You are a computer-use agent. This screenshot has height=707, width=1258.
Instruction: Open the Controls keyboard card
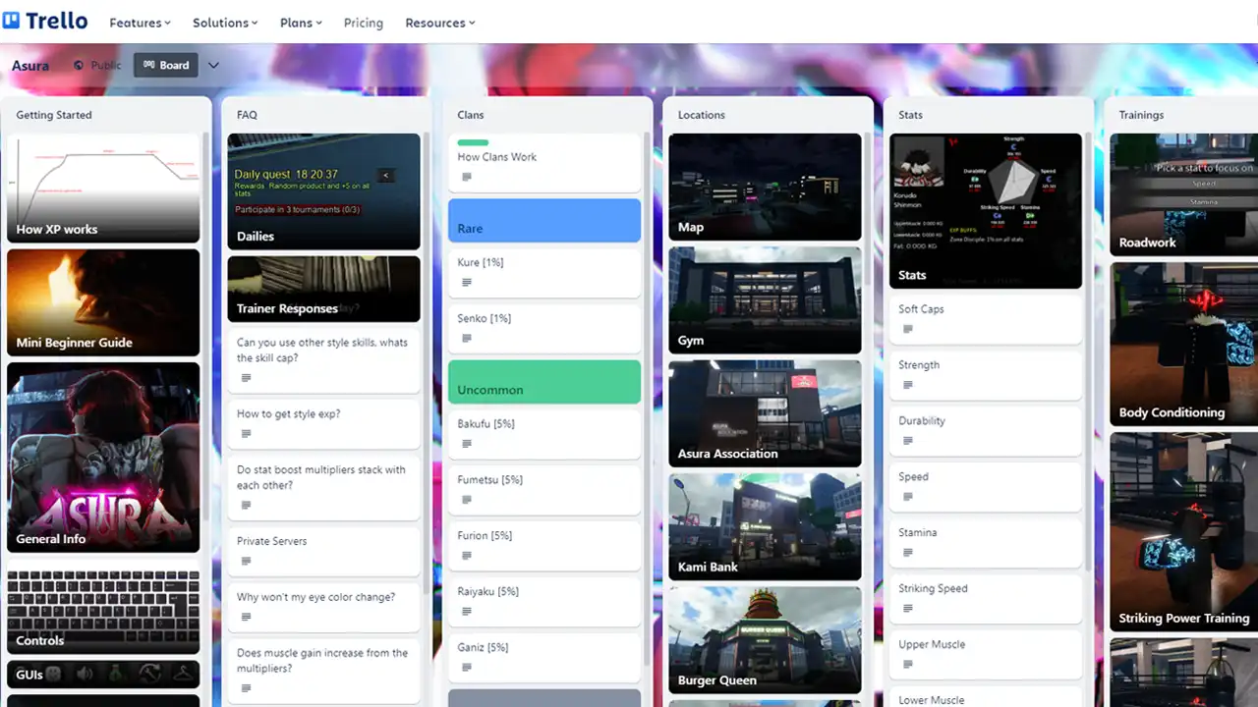point(103,607)
